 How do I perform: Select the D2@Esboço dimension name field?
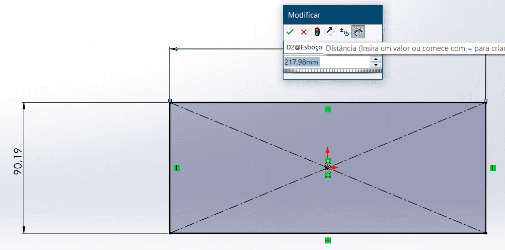(x=304, y=47)
